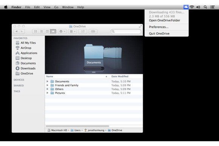Enter full screen with the arrows icon
219x146 pixels.
click(x=140, y=26)
